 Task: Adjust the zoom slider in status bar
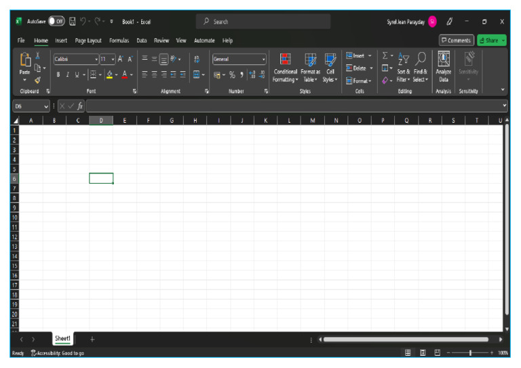click(x=470, y=353)
